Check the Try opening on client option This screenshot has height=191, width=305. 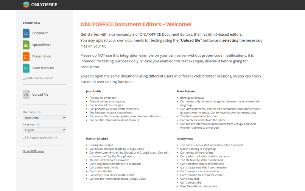click(24, 137)
